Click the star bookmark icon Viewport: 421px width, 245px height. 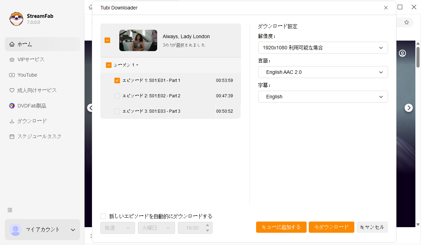click(407, 22)
